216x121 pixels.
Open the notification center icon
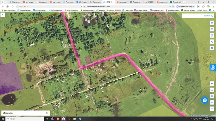[x=212, y=119]
